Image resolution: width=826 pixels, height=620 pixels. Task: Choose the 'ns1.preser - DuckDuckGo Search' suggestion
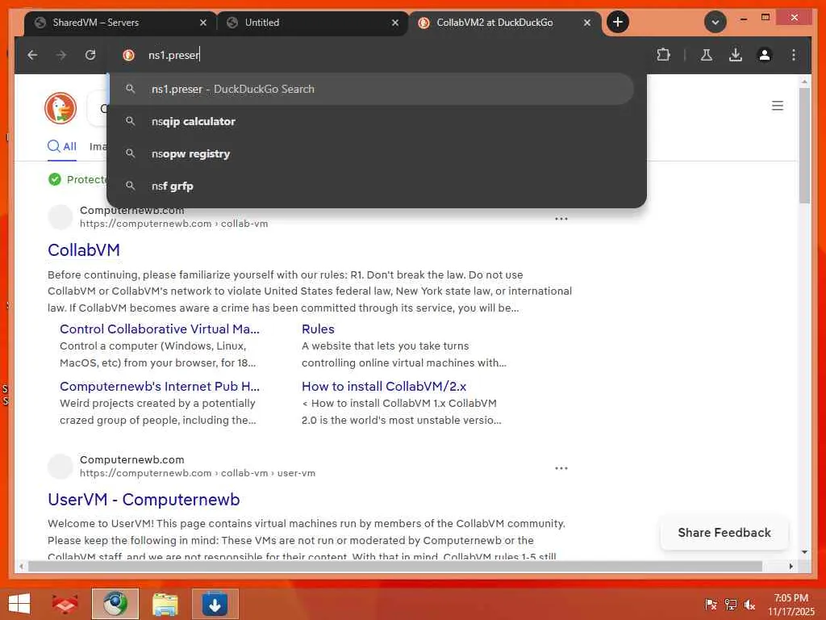tap(371, 89)
